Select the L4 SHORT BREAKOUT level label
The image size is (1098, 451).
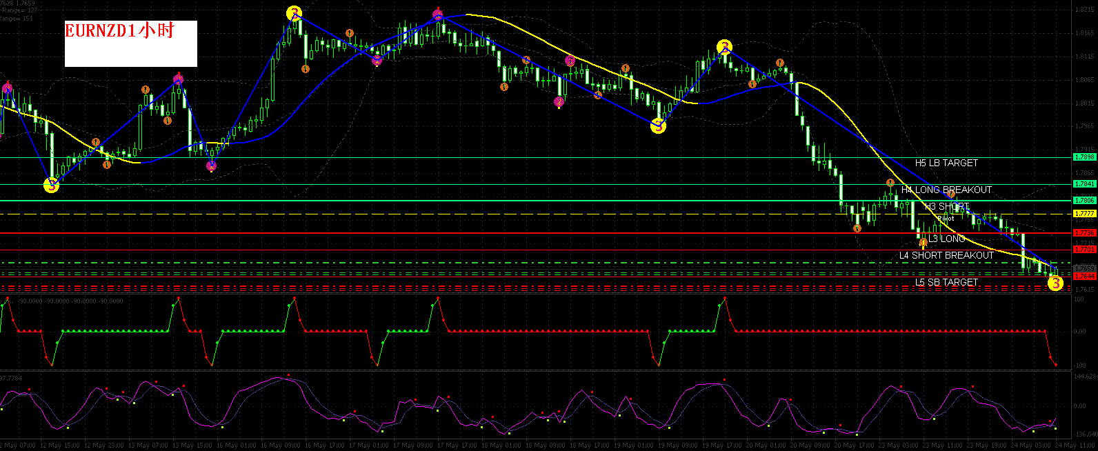(x=946, y=255)
